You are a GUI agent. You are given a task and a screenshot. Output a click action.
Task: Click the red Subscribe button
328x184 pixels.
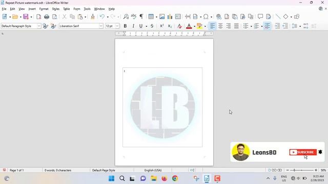point(303,152)
